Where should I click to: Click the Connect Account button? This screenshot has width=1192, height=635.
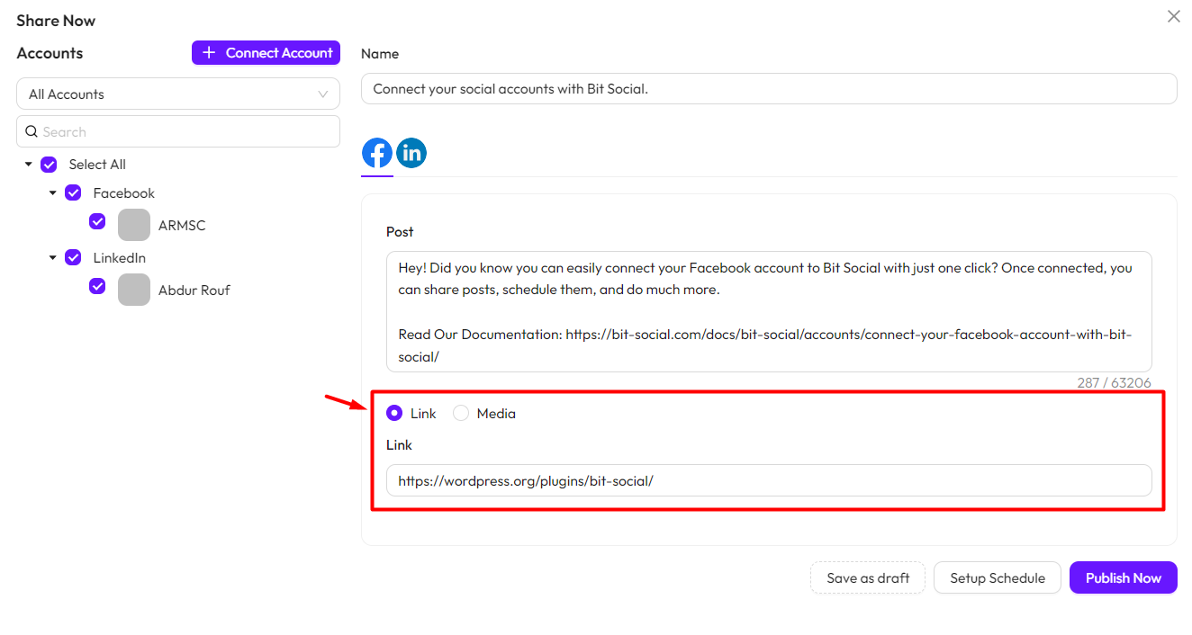tap(266, 53)
